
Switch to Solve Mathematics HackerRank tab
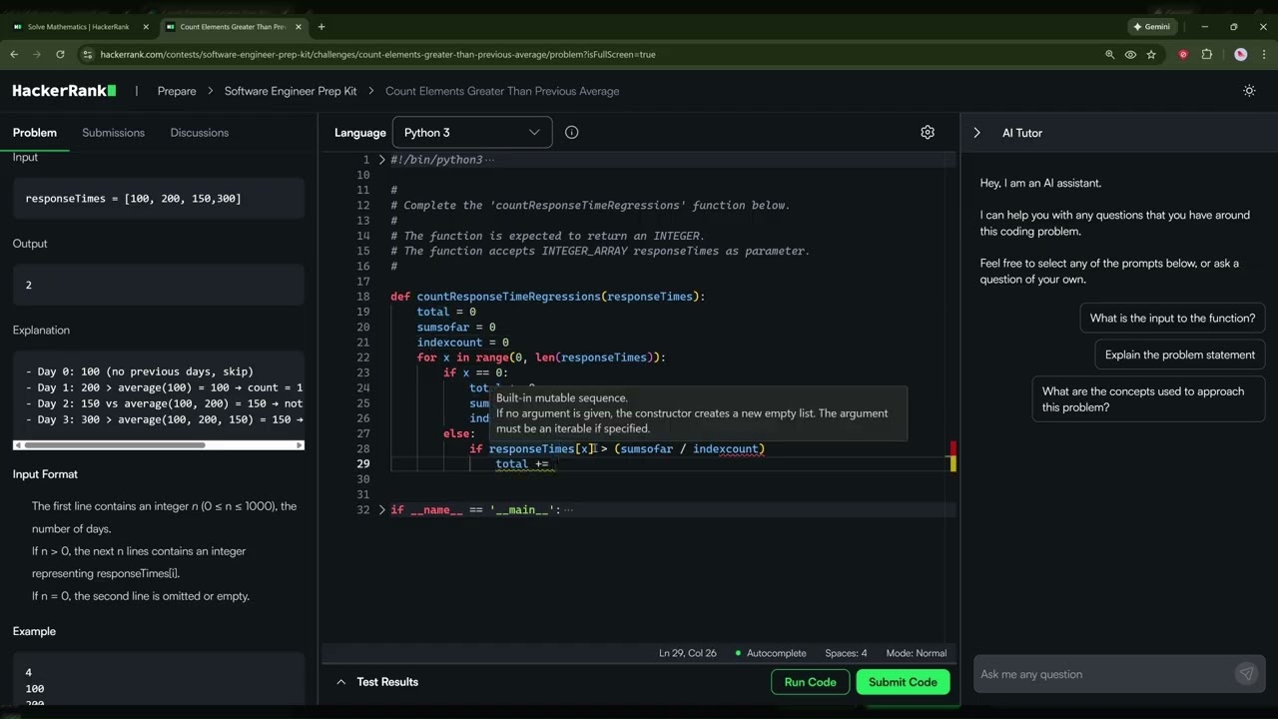coord(77,27)
